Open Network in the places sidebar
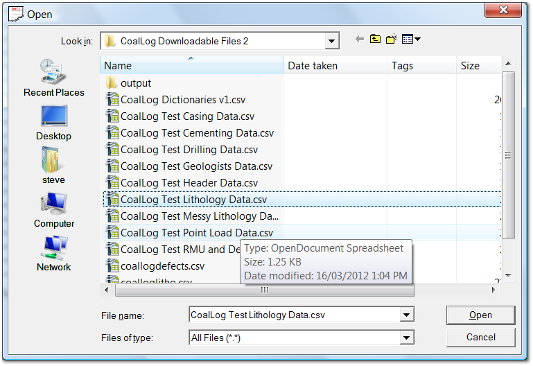 [x=53, y=252]
